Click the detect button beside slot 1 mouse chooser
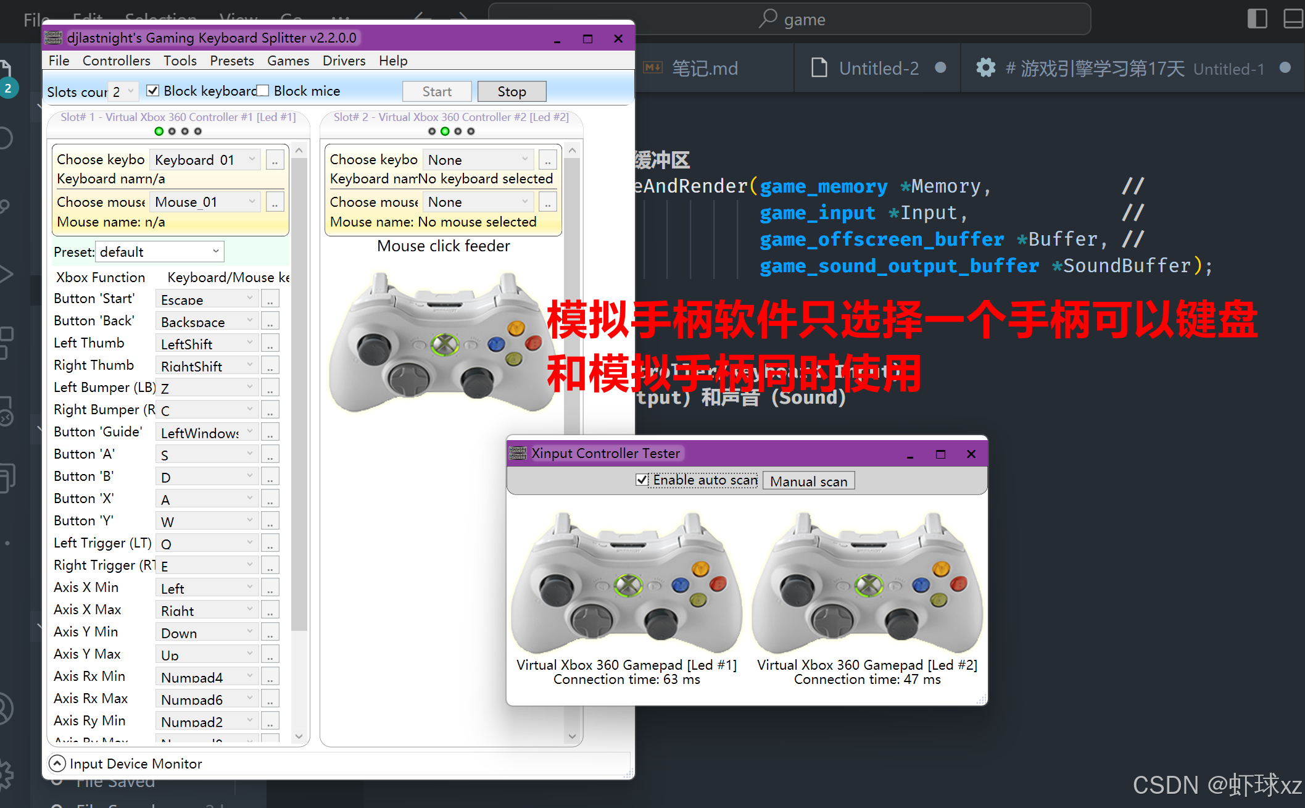The height and width of the screenshot is (808, 1305). pos(275,202)
